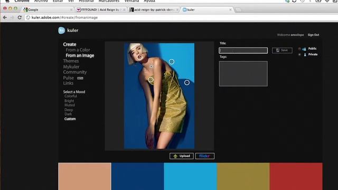The height and width of the screenshot is (190, 338).
Task: Select the light blue background color picker circle
Action: 171,62
